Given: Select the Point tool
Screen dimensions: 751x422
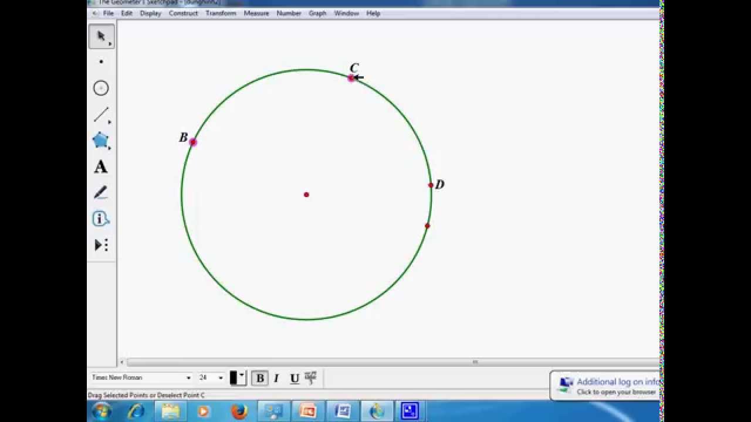Looking at the screenshot, I should point(101,62).
